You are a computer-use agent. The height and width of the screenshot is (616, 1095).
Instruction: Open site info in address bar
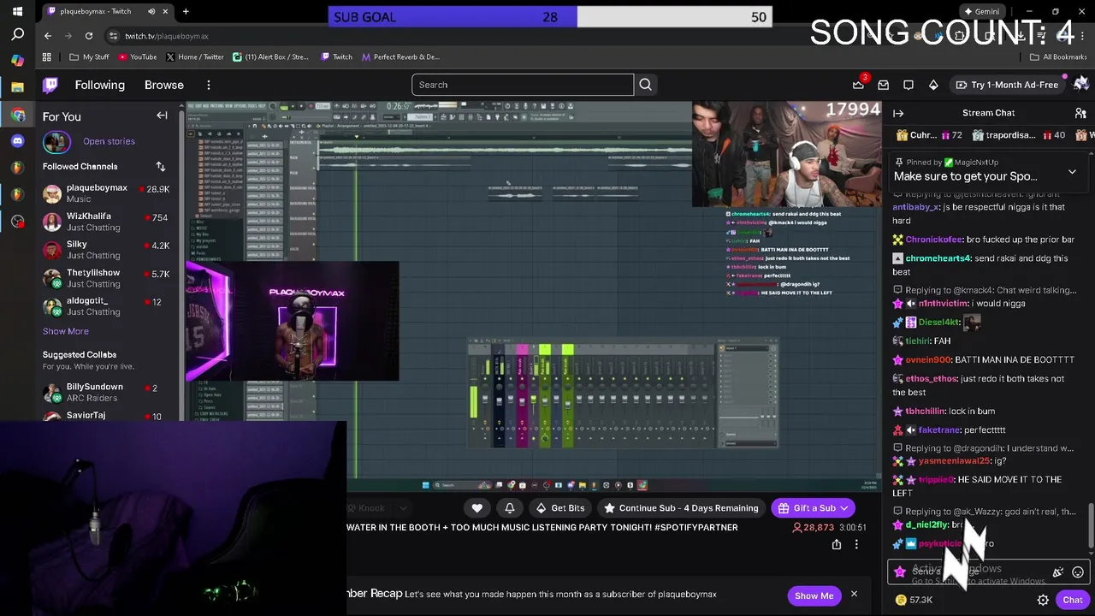[113, 36]
